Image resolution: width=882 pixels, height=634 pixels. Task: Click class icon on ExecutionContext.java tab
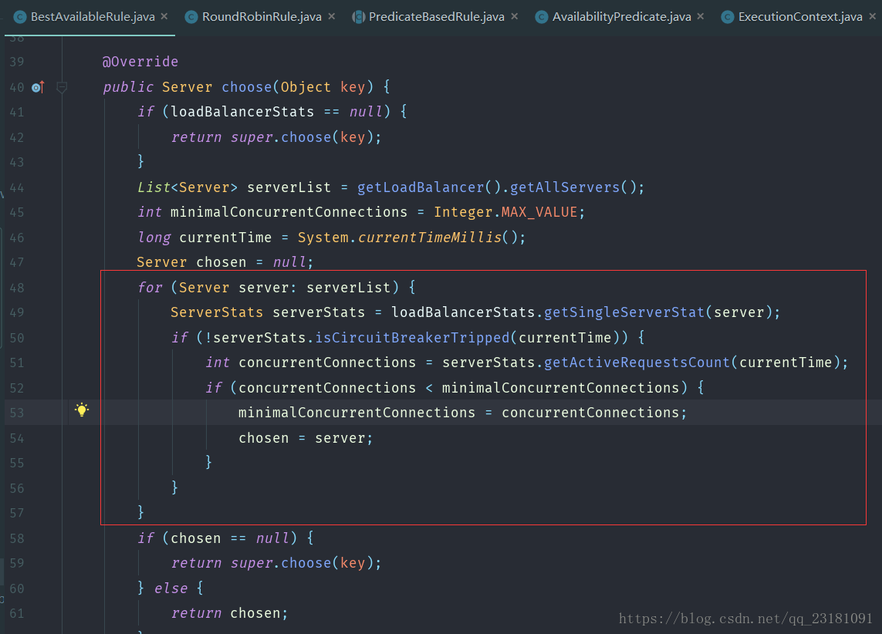(728, 18)
